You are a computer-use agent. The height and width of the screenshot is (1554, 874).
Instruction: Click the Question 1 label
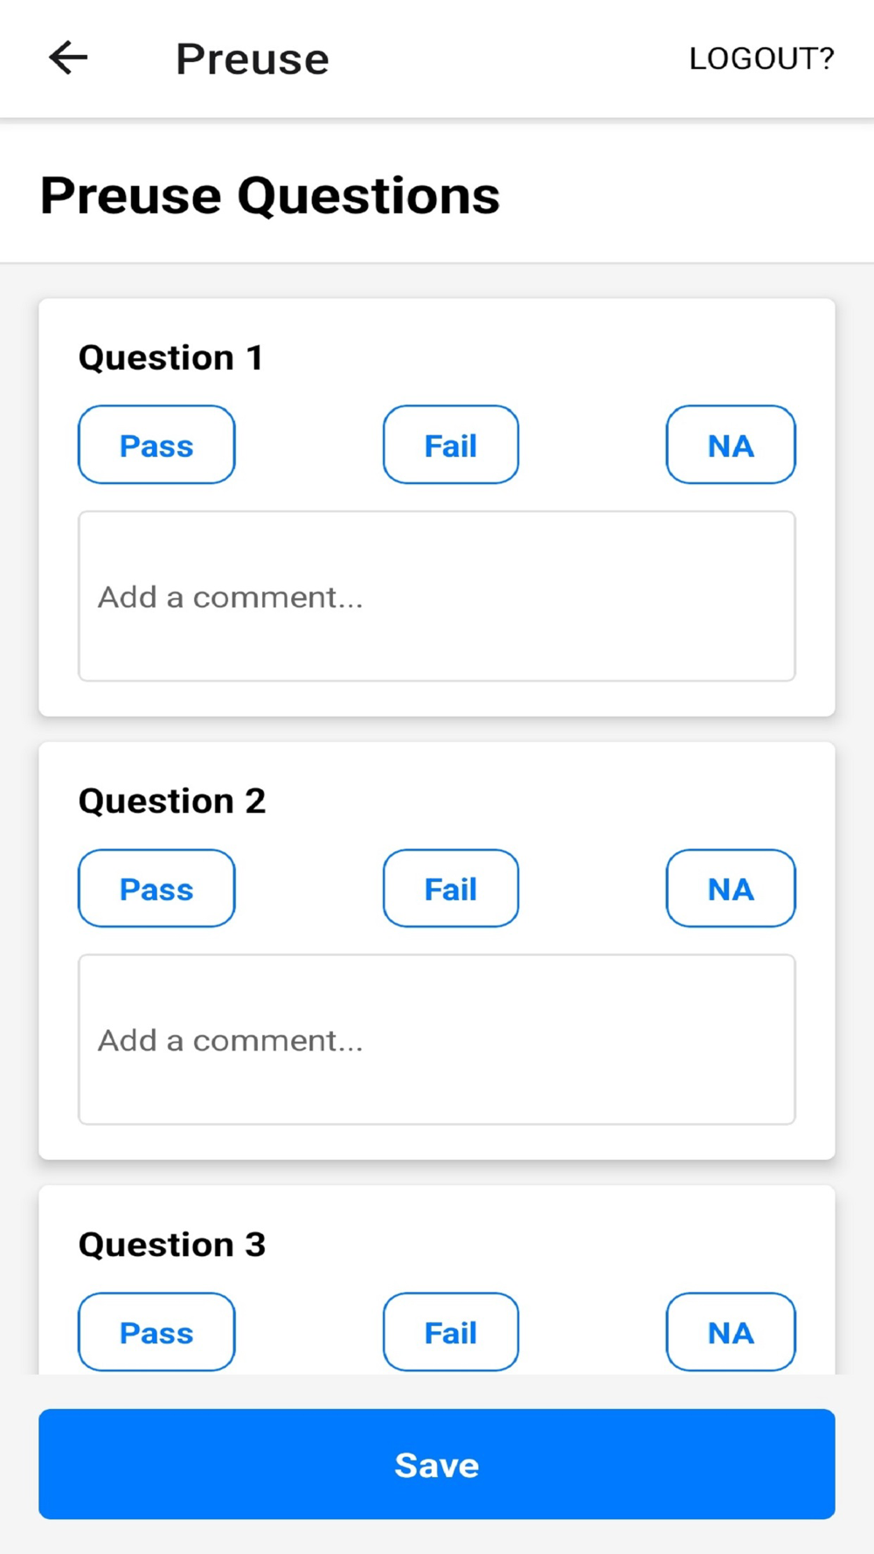coord(171,357)
